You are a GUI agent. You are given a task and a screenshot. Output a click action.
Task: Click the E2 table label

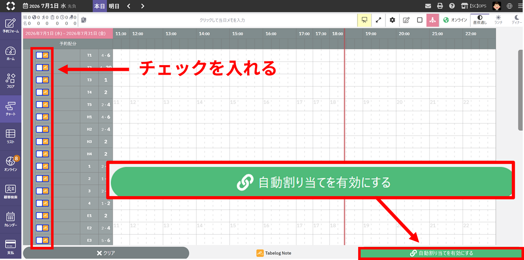90,228
